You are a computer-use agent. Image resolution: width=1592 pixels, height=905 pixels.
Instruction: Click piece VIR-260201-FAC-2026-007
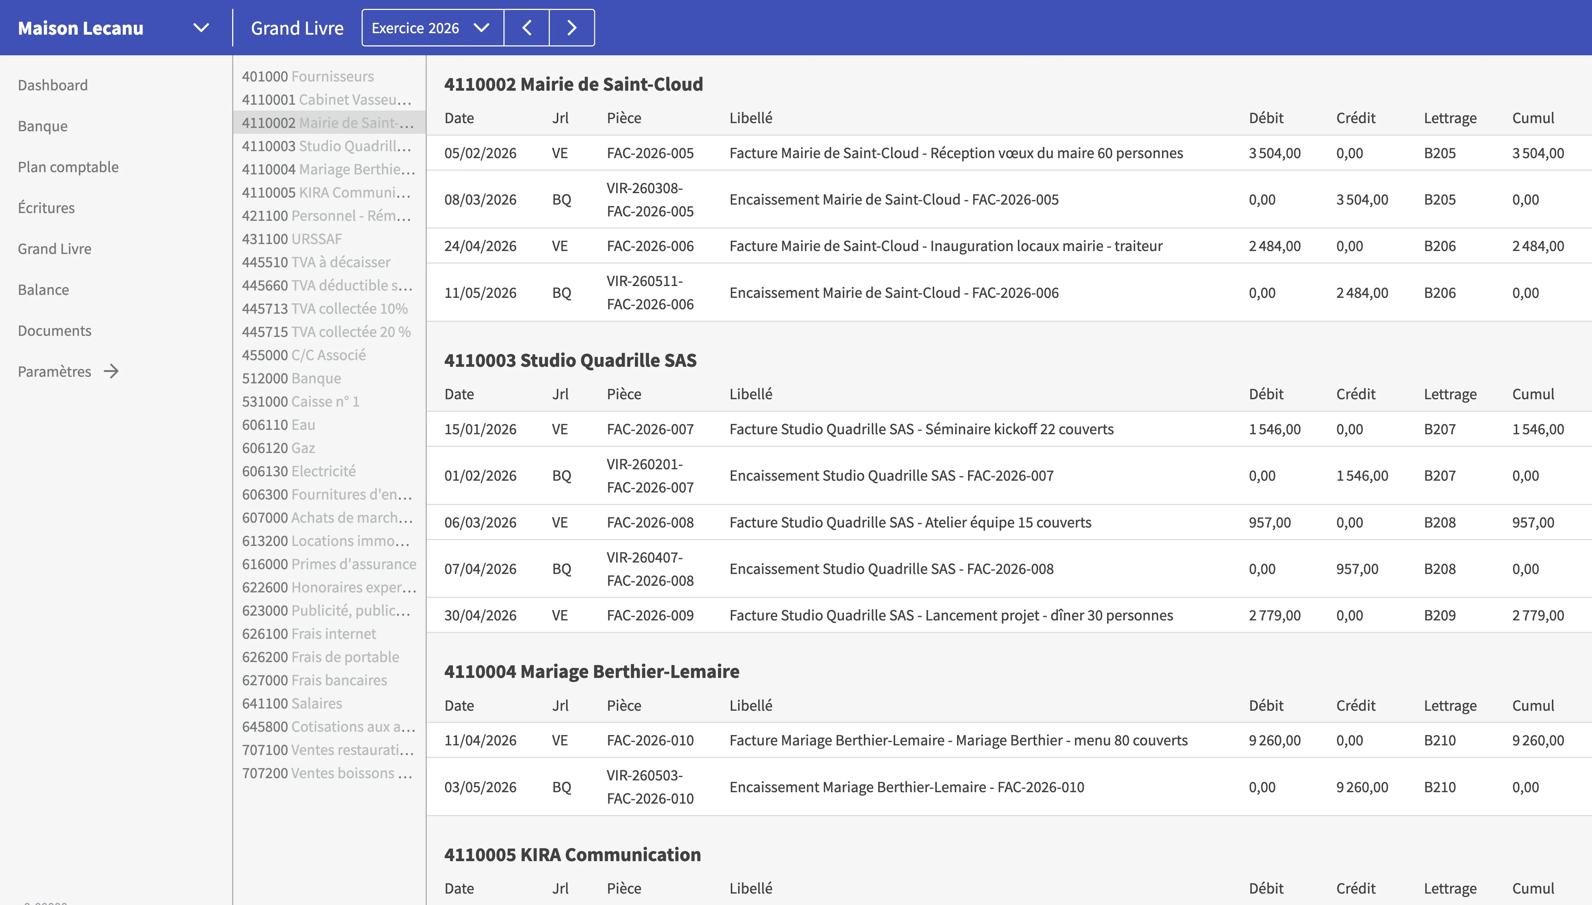650,476
